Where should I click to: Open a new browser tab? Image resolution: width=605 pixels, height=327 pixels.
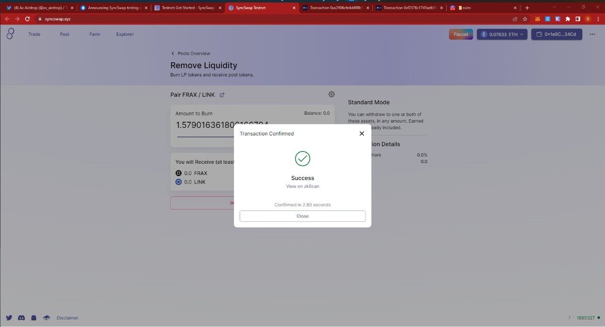pos(527,8)
